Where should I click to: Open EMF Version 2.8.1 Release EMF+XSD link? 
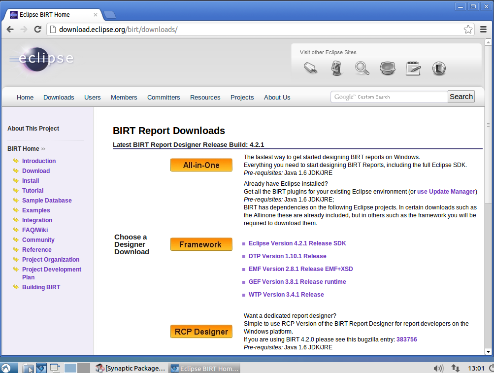[x=300, y=269]
